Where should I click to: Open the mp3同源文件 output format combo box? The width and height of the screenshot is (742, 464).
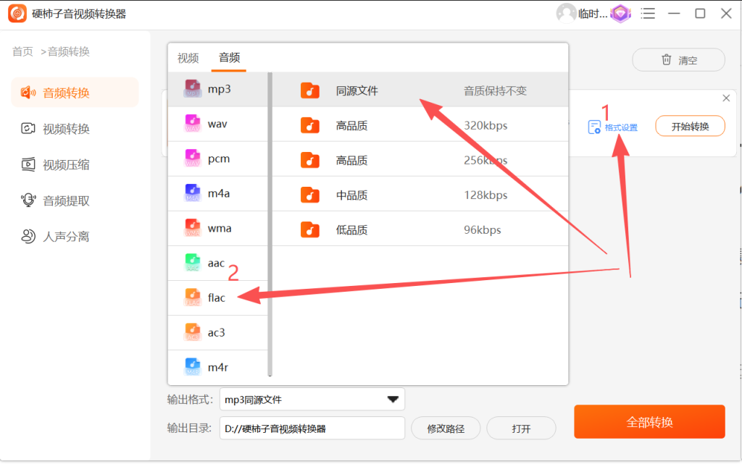tap(312, 400)
